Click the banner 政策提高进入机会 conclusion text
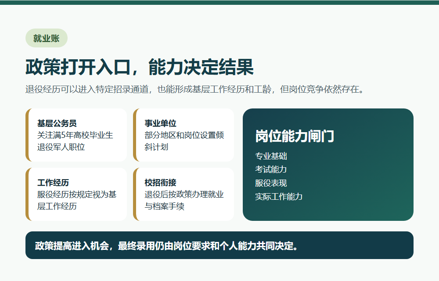This screenshot has height=281, width=439. coord(167,246)
